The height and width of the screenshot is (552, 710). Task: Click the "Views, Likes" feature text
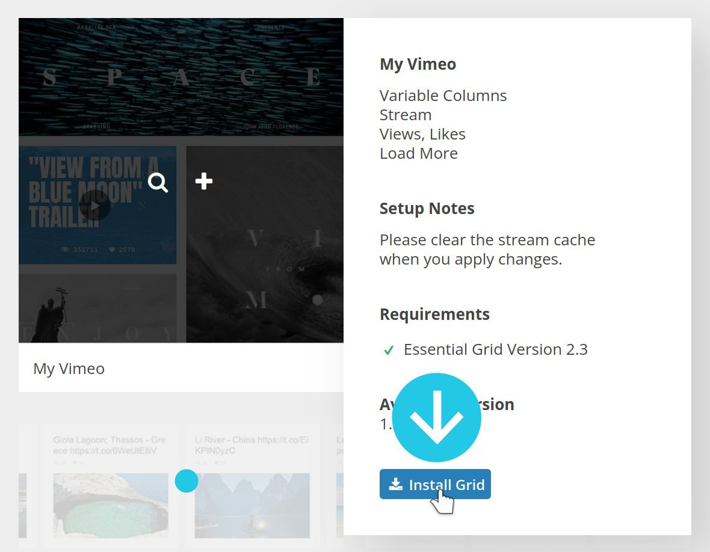pos(422,134)
